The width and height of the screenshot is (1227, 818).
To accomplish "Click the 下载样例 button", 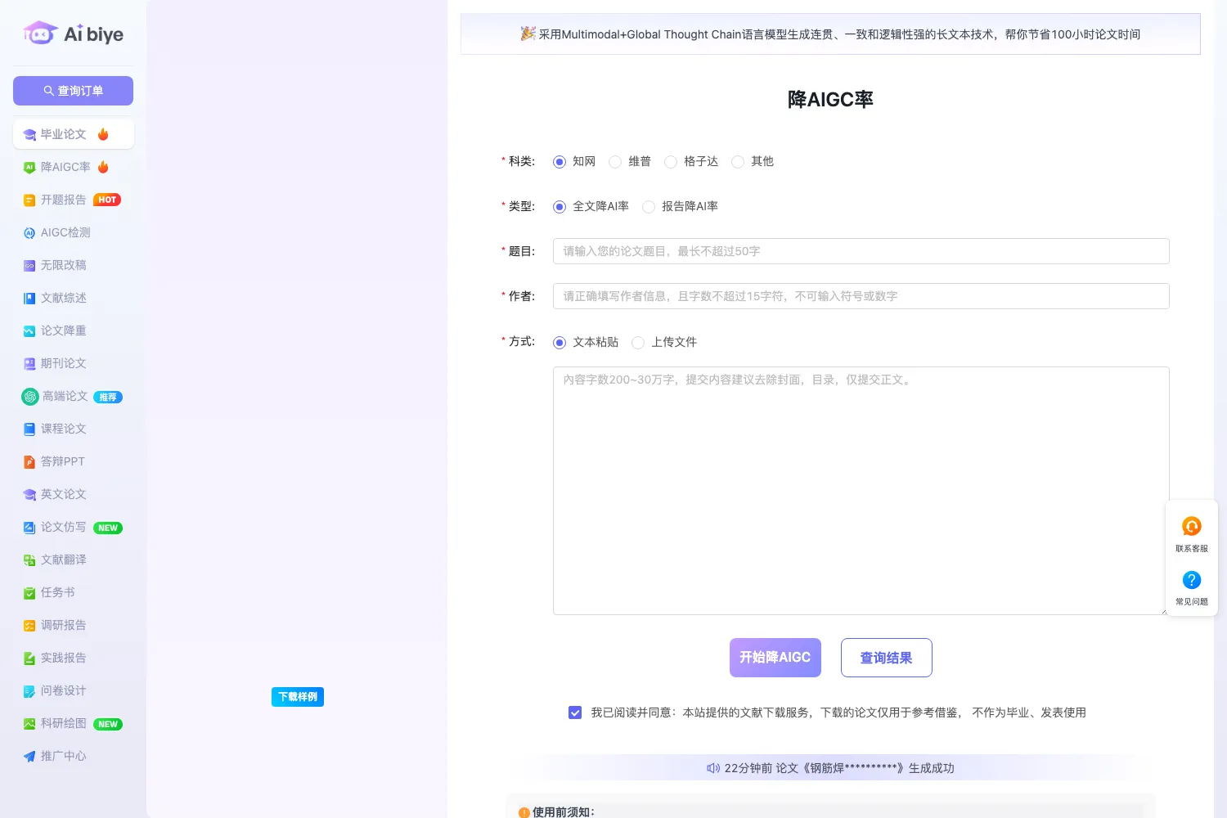I will [x=298, y=697].
